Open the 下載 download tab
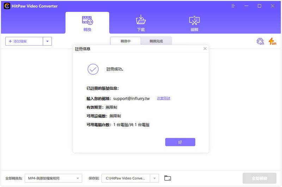Image resolution: width=282 pixels, height=187 pixels. pyautogui.click(x=141, y=23)
